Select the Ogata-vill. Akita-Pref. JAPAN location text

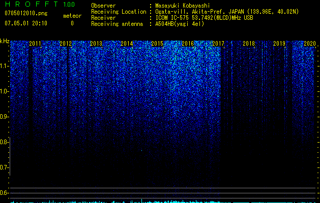[x=227, y=12]
